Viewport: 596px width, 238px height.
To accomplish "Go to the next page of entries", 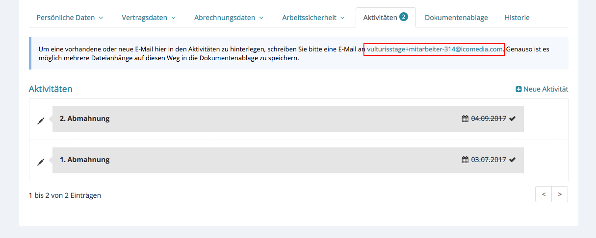I will pos(560,194).
